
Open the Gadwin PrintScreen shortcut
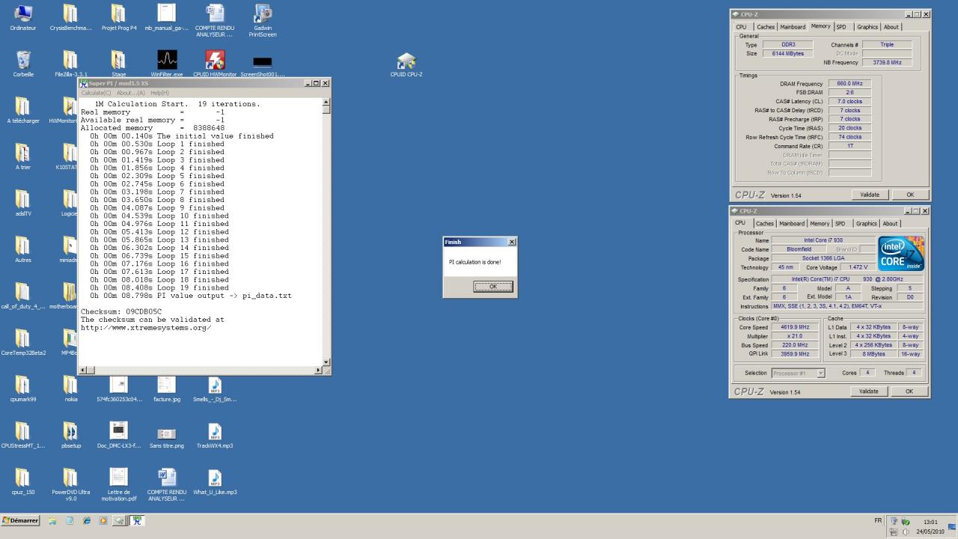coord(263,14)
